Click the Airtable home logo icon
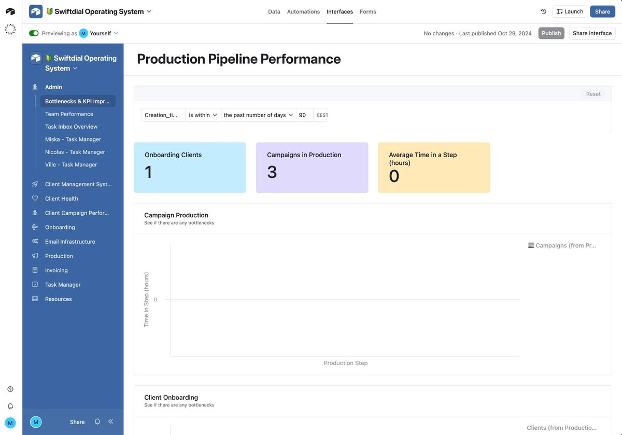622x435 pixels. (x=10, y=11)
